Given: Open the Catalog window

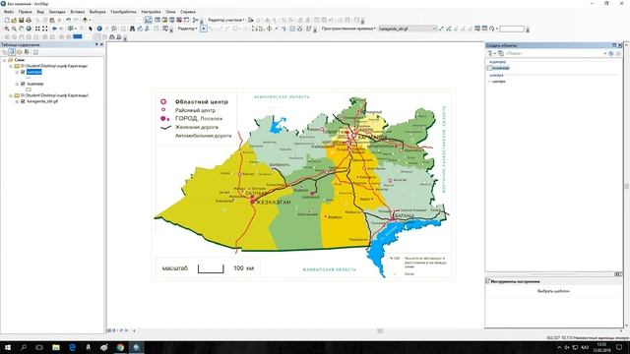Looking at the screenshot, I should (164, 20).
